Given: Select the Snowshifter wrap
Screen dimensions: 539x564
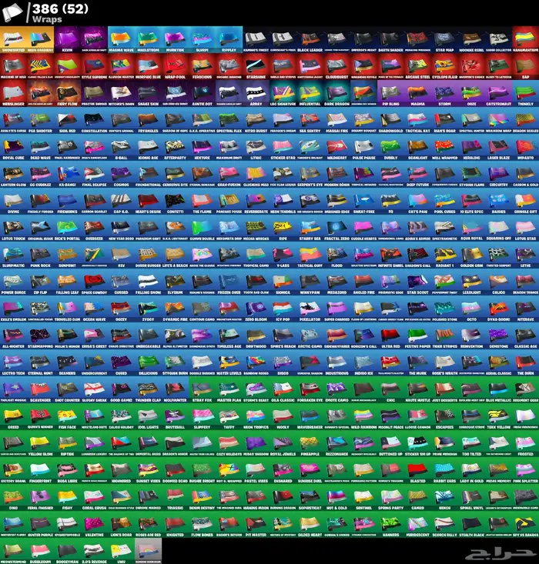Looking at the screenshot, I should click(x=14, y=38).
